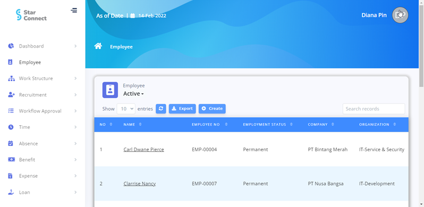The width and height of the screenshot is (424, 207).
Task: Expand the Work Structure menu chevron
Action: click(75, 79)
